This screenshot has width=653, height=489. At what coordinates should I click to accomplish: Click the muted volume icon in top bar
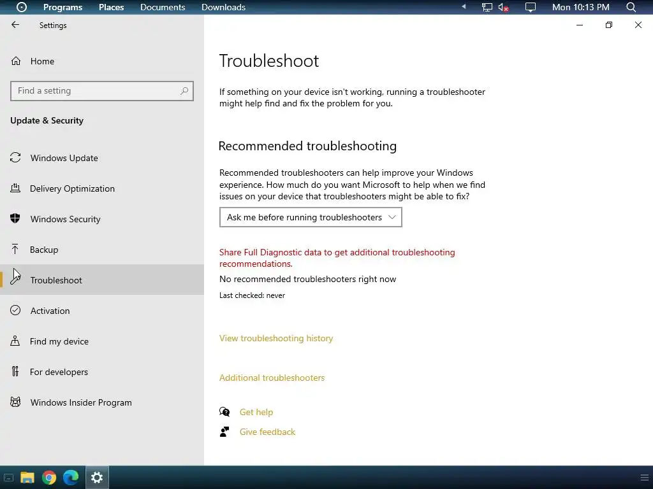[503, 8]
